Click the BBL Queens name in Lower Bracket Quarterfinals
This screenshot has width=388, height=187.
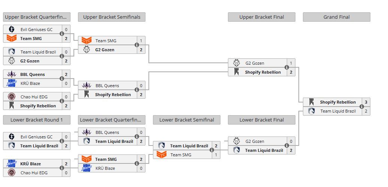coord(107,132)
